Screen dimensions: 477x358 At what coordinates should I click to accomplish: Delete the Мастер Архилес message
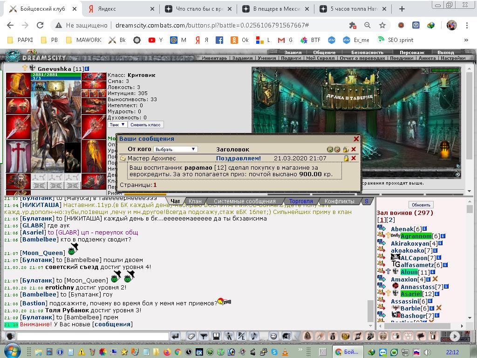click(x=354, y=158)
